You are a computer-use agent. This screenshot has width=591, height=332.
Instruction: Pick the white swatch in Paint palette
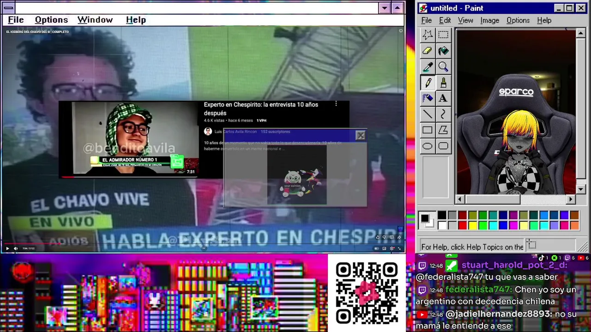pyautogui.click(x=442, y=225)
